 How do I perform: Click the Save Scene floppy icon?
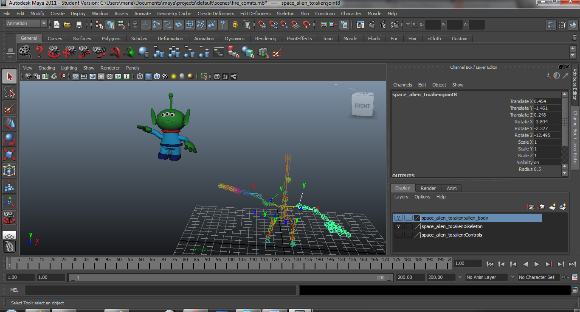pyautogui.click(x=79, y=25)
